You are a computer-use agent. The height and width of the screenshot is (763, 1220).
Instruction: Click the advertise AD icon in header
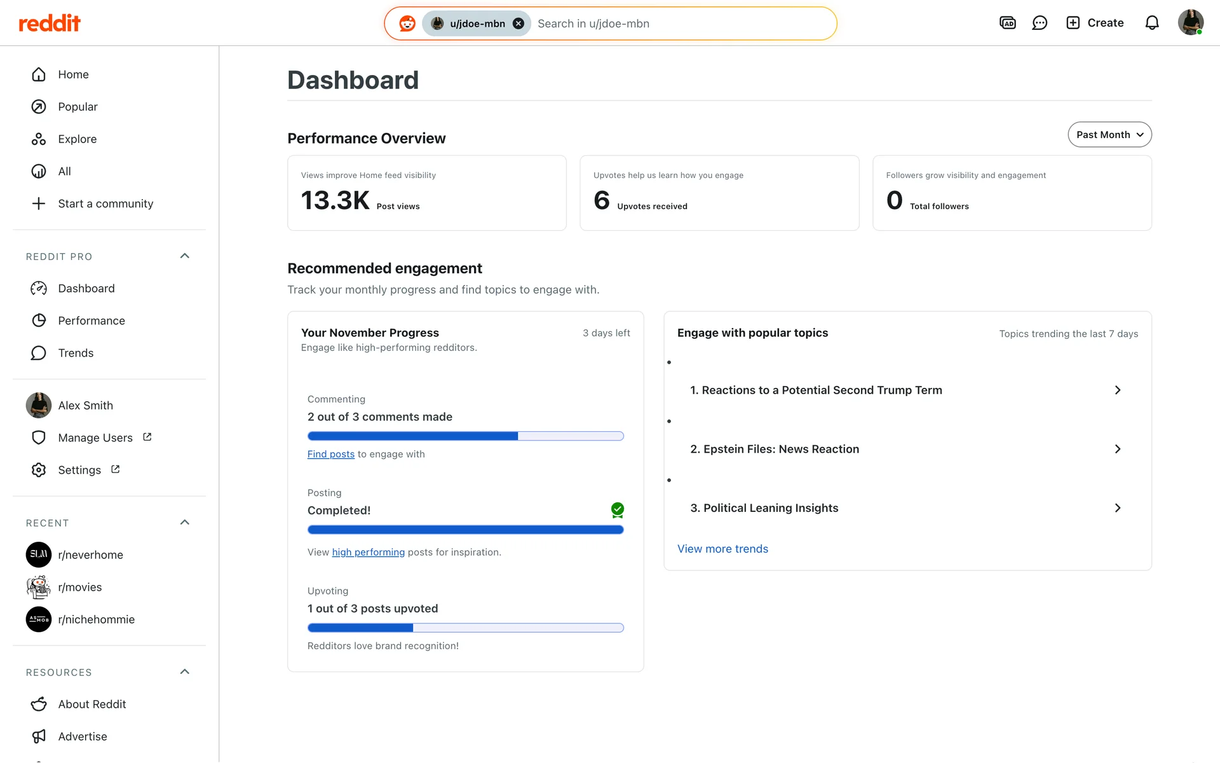1007,24
